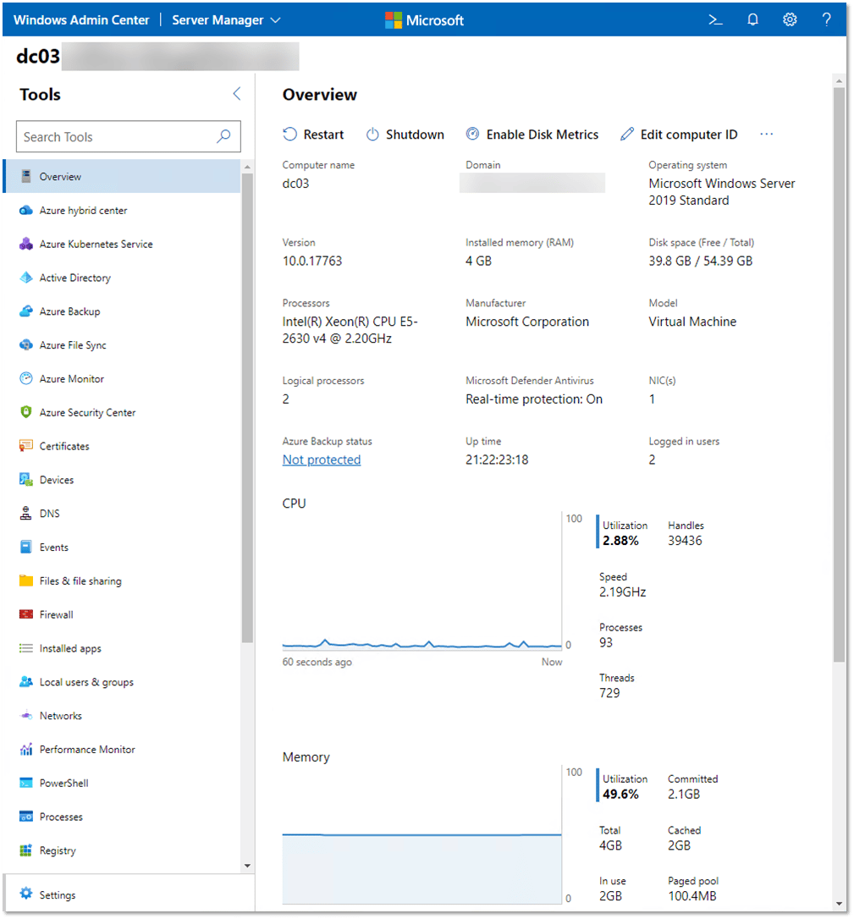
Task: Open the DNS tool
Action: pyautogui.click(x=122, y=514)
